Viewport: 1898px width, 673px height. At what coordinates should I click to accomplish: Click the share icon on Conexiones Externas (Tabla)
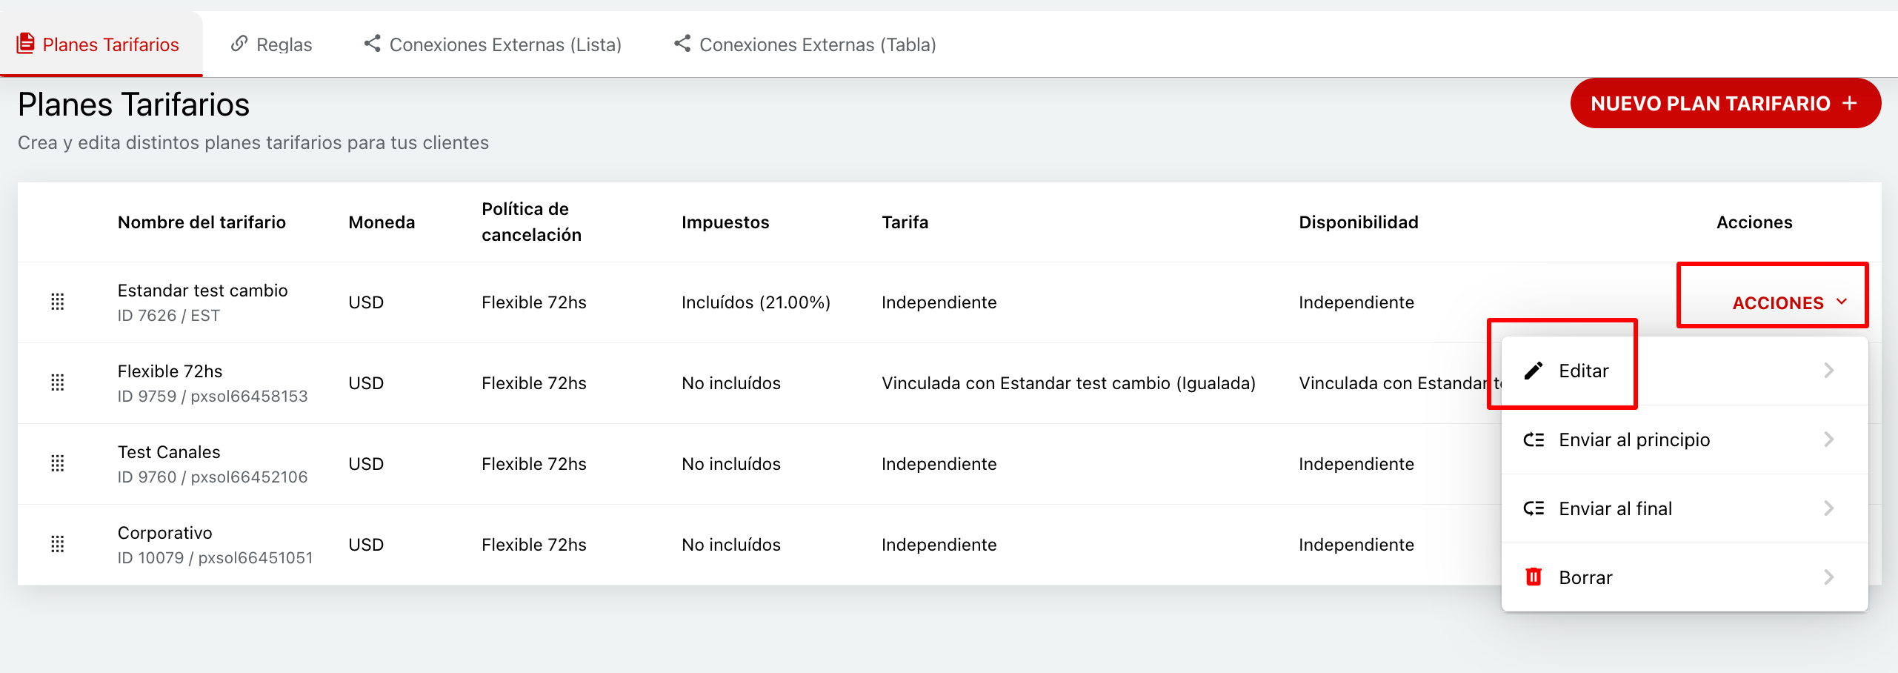coord(682,43)
